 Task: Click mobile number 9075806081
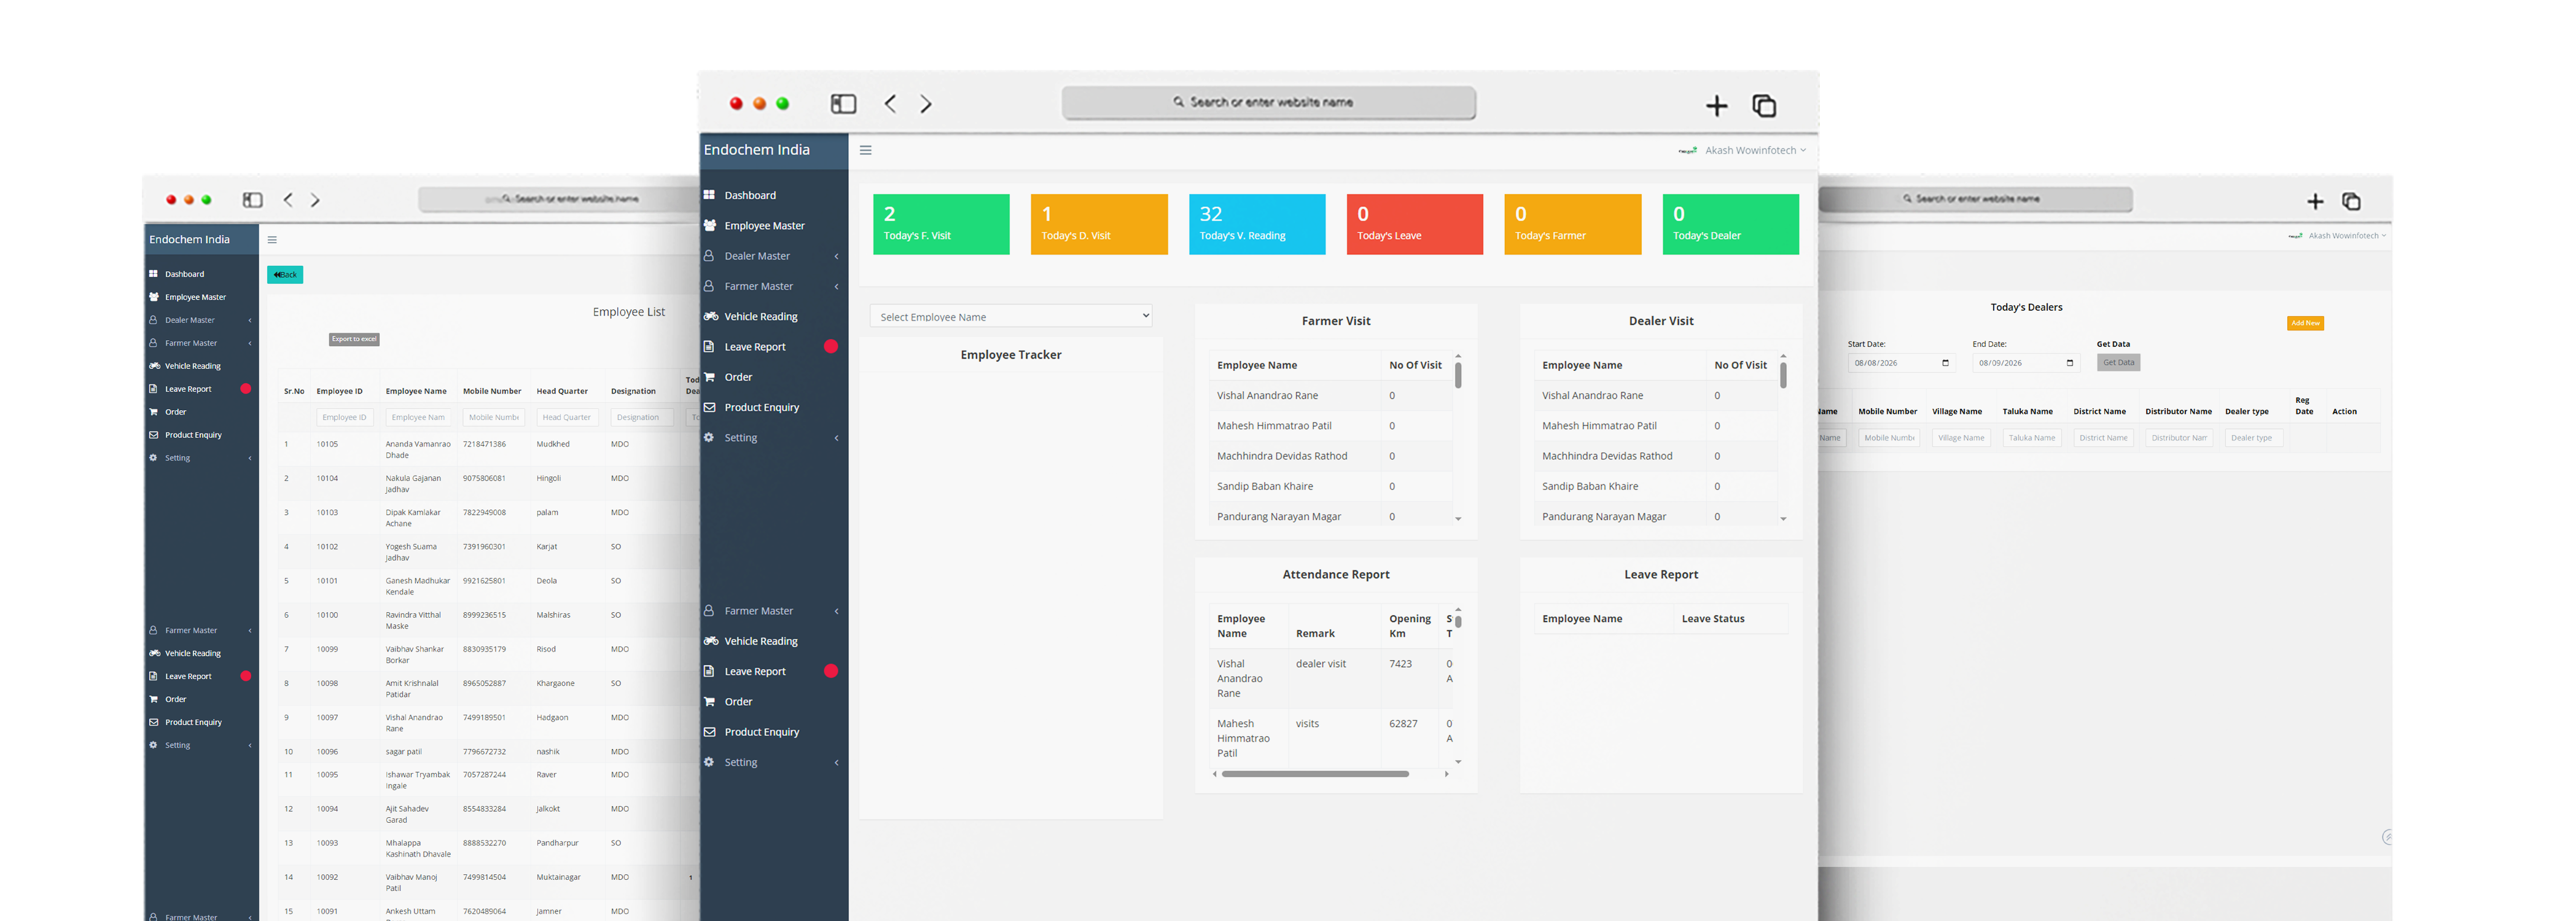[484, 478]
